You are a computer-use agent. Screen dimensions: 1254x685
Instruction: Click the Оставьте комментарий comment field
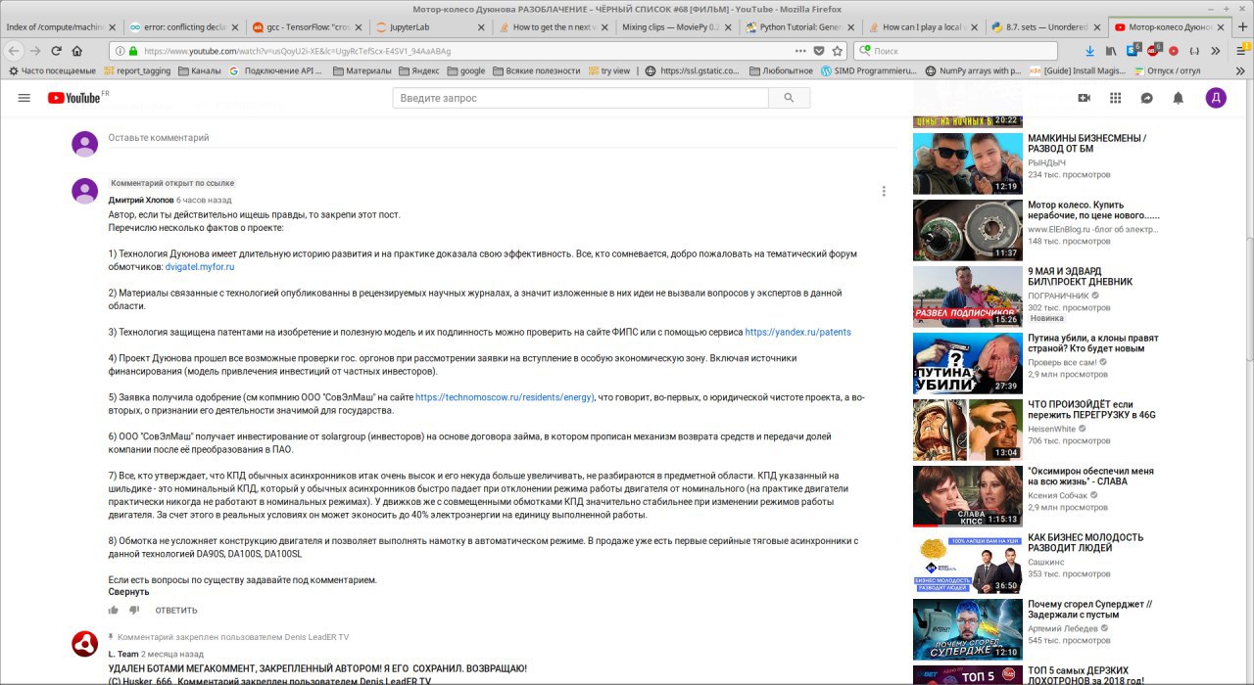tap(502, 139)
